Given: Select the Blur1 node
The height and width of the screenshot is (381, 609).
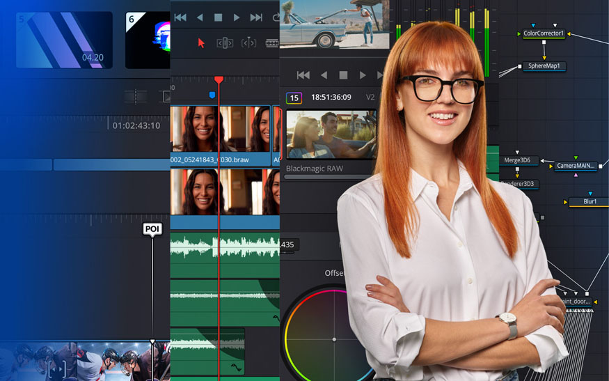Looking at the screenshot, I should [x=590, y=201].
